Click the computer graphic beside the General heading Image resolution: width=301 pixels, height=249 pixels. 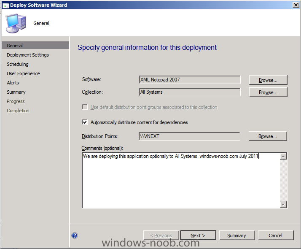(16, 23)
